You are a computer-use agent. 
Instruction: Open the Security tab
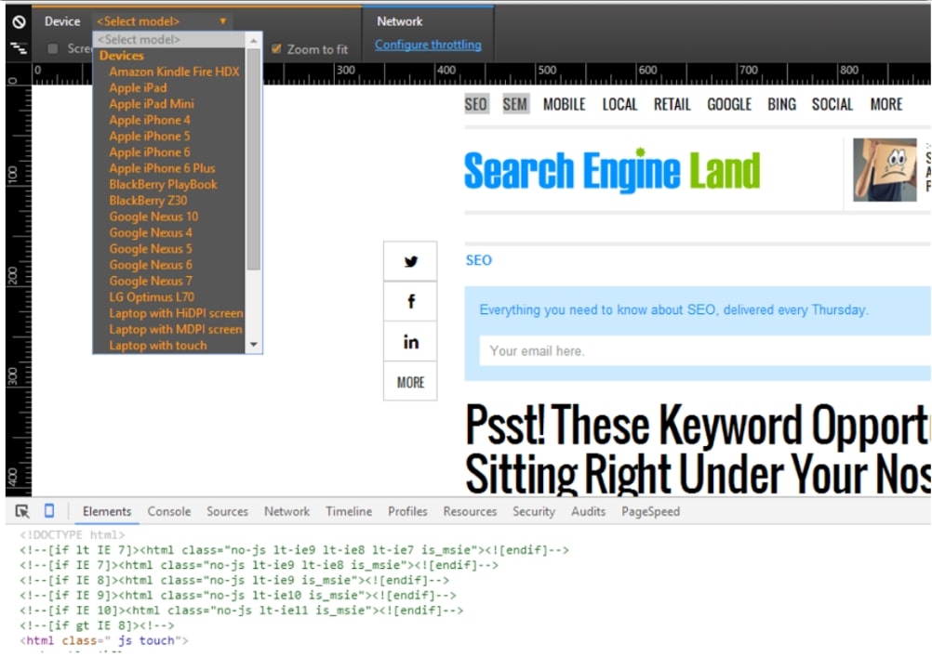tap(534, 511)
